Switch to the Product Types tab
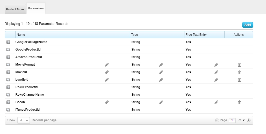 pyautogui.click(x=15, y=9)
